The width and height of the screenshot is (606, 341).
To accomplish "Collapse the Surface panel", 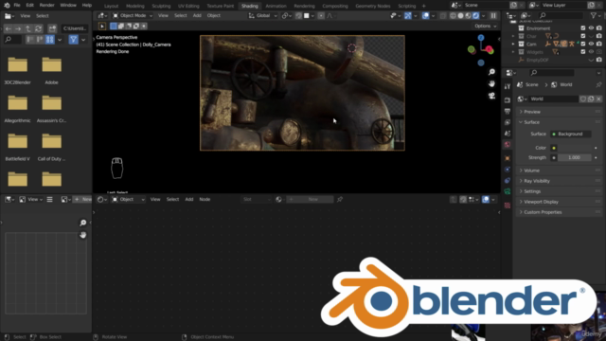I will tap(559, 122).
